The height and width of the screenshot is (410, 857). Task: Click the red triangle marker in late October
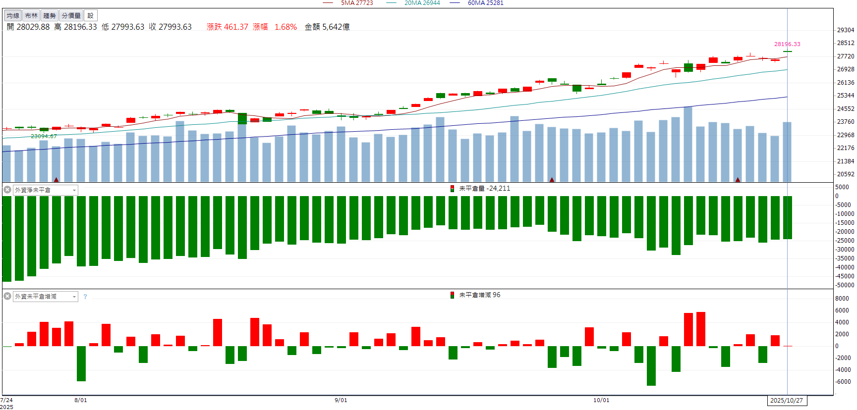[738, 179]
